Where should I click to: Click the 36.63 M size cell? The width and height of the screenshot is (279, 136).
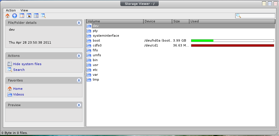tap(181, 45)
